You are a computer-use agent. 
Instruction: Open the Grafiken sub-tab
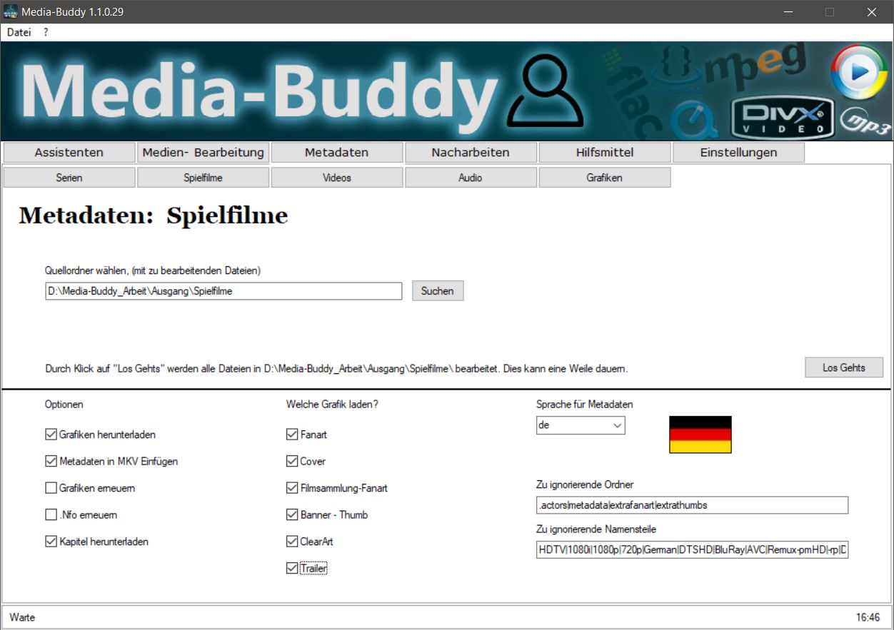point(605,178)
